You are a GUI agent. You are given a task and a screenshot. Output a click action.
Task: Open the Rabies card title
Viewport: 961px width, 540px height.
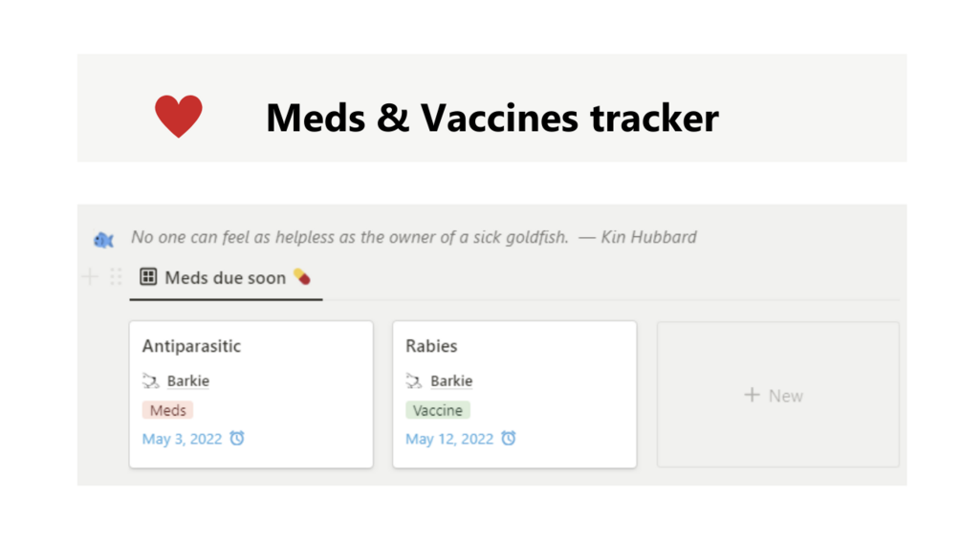431,346
